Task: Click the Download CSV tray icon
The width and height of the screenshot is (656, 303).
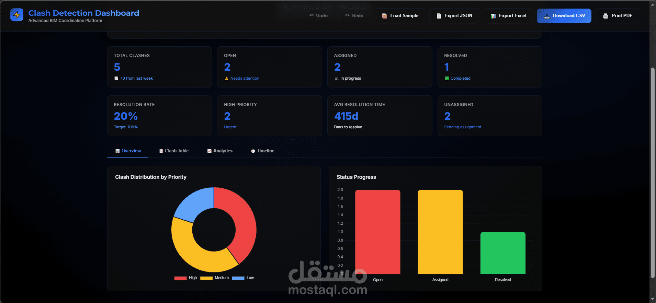Action: pyautogui.click(x=547, y=16)
